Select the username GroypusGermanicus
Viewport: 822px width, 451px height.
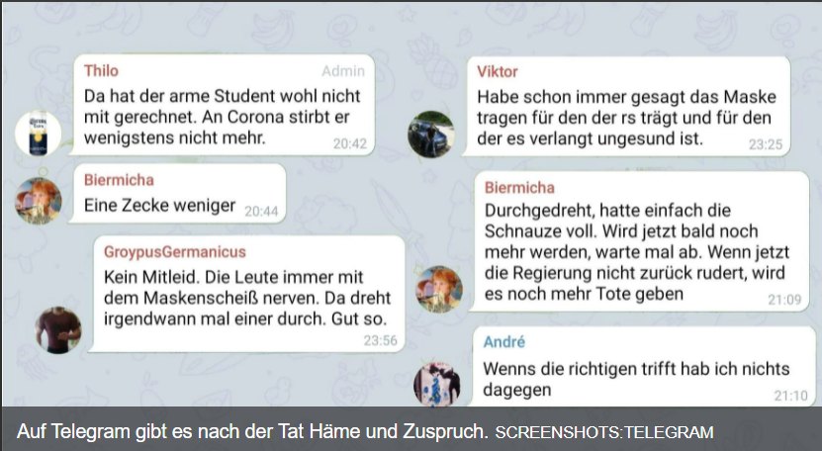[x=174, y=252]
